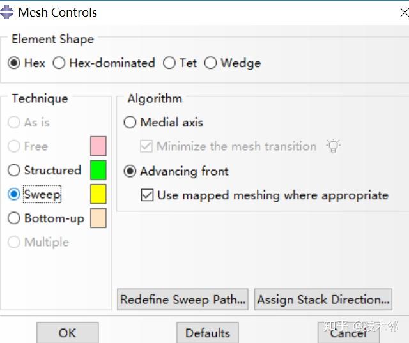Click the lightbulb tip icon

pyautogui.click(x=333, y=146)
